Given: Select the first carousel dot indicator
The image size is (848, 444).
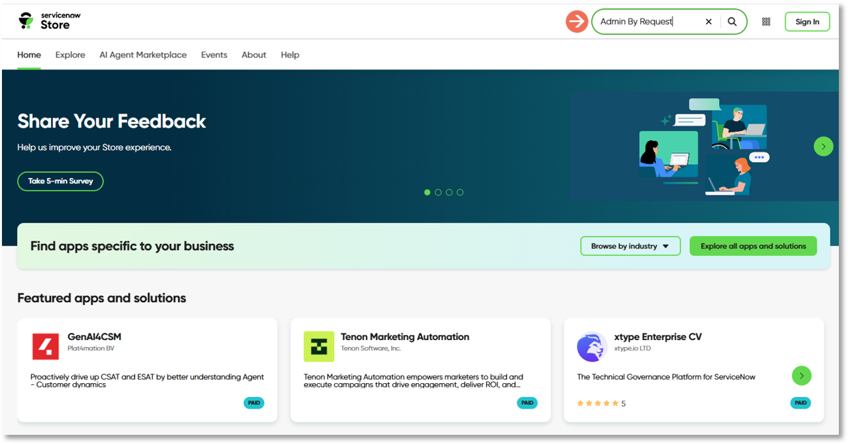Looking at the screenshot, I should (x=428, y=192).
